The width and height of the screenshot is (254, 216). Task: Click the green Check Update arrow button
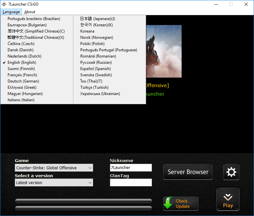pos(181,204)
